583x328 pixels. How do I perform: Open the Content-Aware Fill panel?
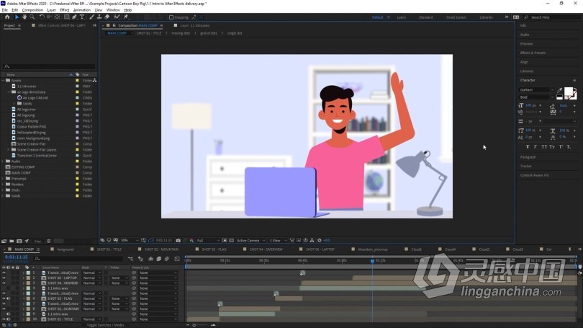(x=534, y=175)
